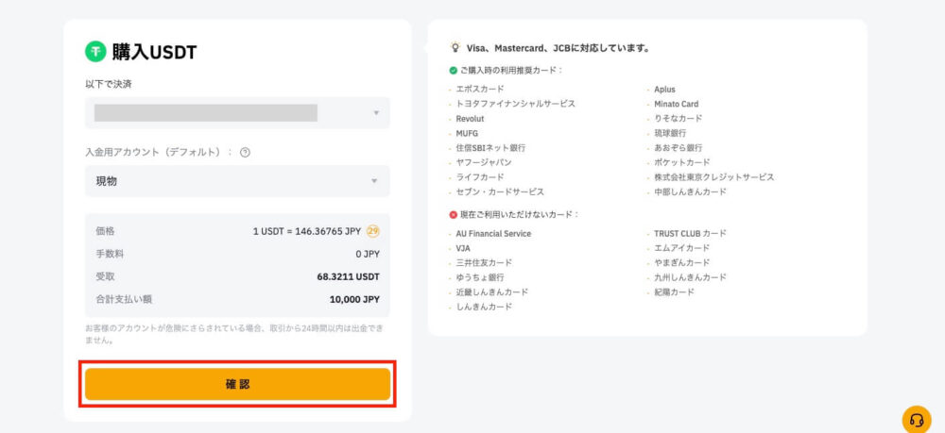Click 住信SBIネット銀行 list entry

[490, 147]
